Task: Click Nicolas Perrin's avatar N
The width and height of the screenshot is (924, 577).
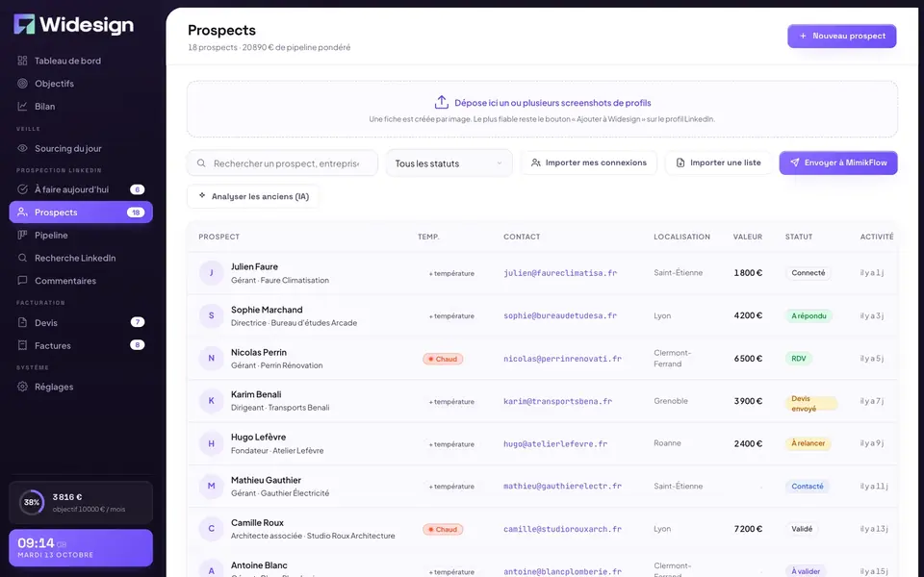Action: click(x=211, y=358)
